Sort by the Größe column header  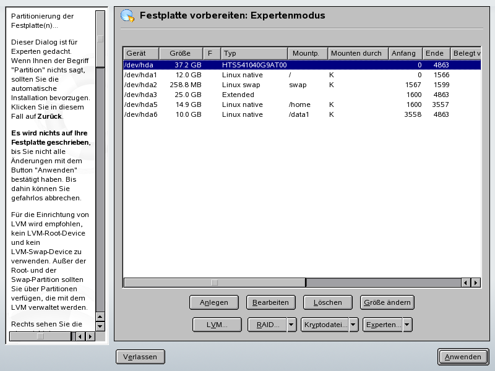(181, 53)
